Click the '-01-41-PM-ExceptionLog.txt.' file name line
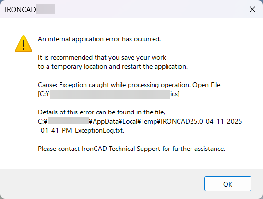Viewport: 263px width, 199px height. pyautogui.click(x=81, y=130)
